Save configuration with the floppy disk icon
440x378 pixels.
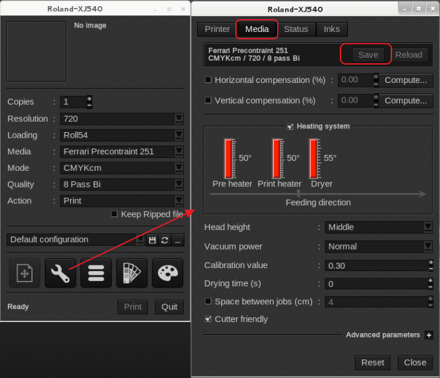click(x=153, y=240)
